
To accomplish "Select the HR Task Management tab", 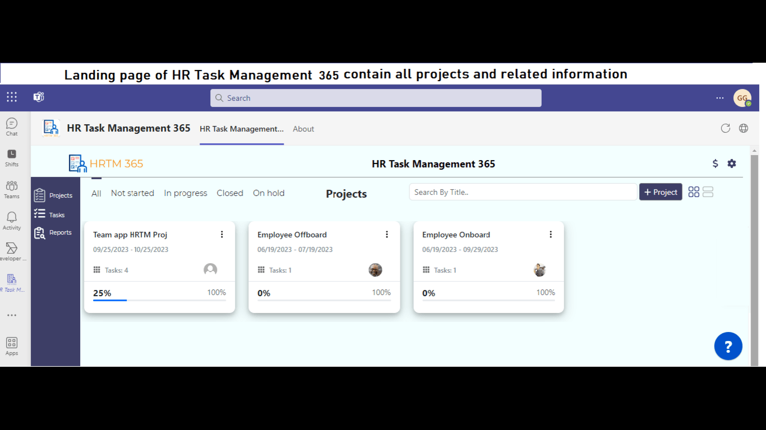I will click(242, 129).
